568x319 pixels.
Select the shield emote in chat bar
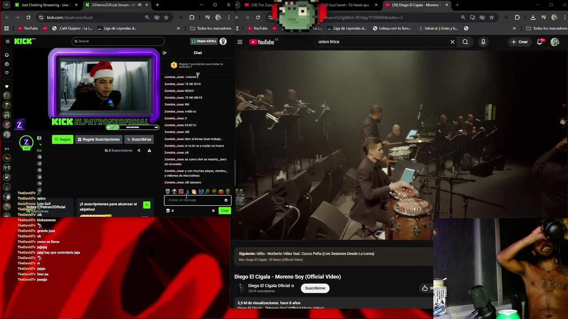point(168,191)
